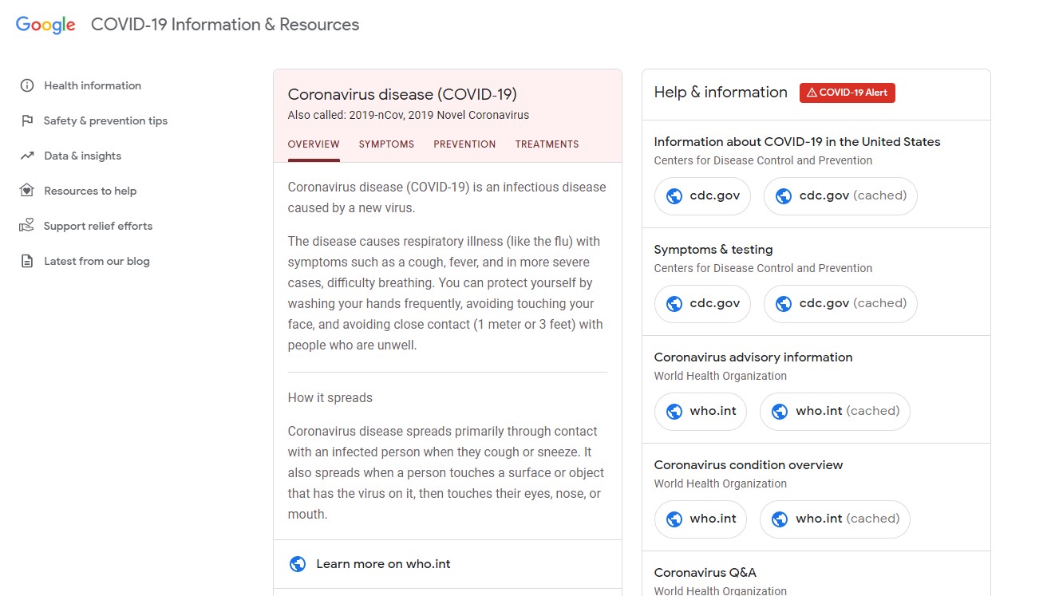This screenshot has width=1051, height=596.
Task: Choose who.int cached advisory information
Action: [835, 411]
